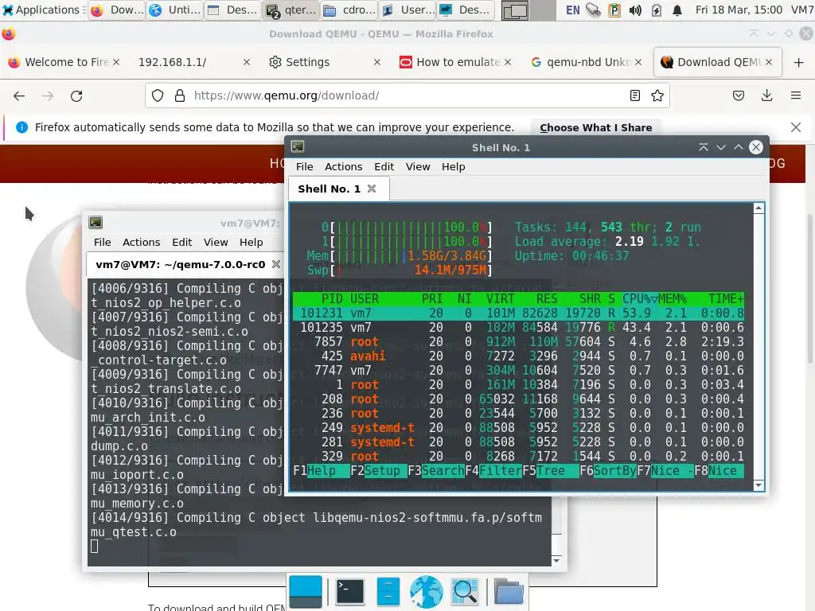Viewport: 815px width, 611px height.
Task: Open the Applications menu
Action: [x=43, y=10]
